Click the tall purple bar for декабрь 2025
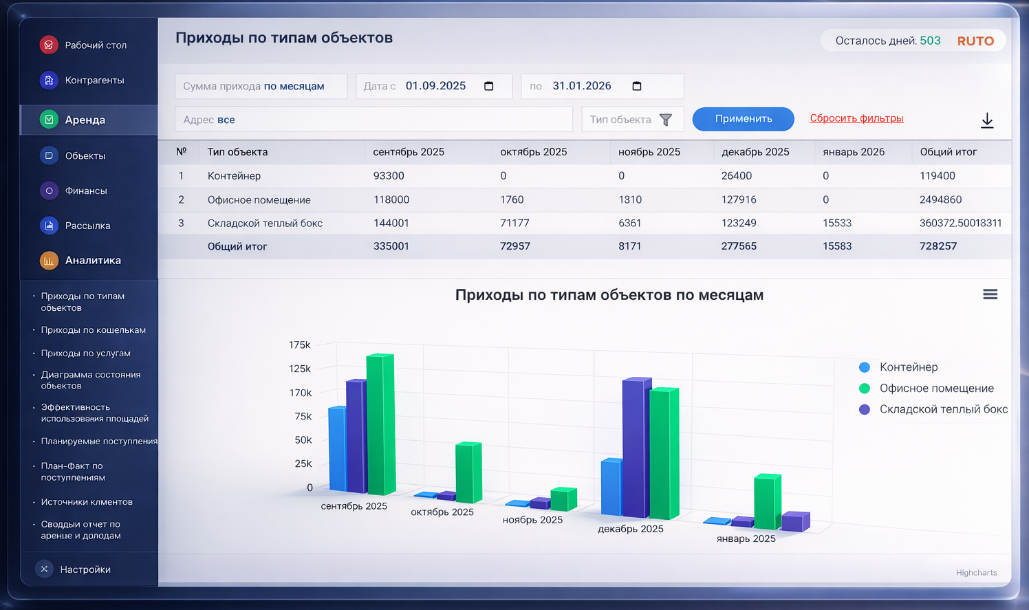 [x=636, y=447]
